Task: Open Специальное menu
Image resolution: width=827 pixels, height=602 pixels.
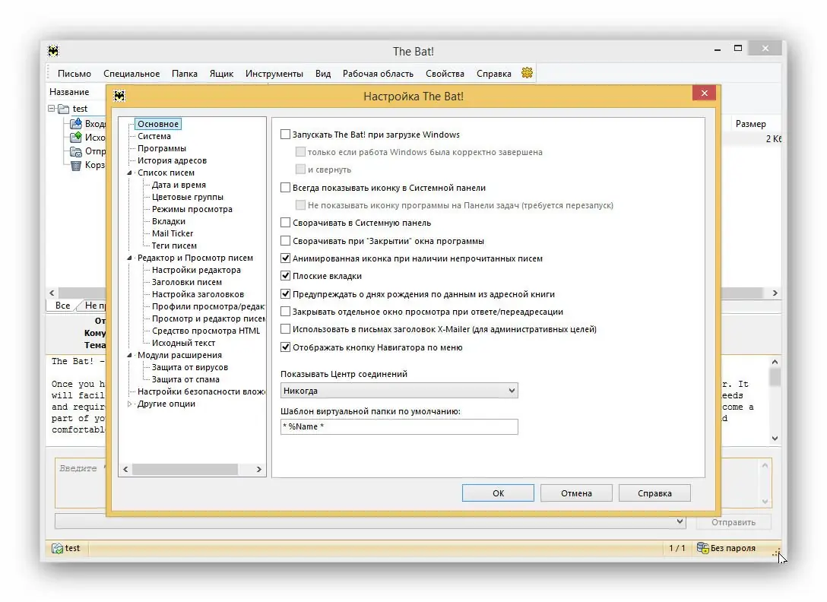Action: (x=131, y=73)
